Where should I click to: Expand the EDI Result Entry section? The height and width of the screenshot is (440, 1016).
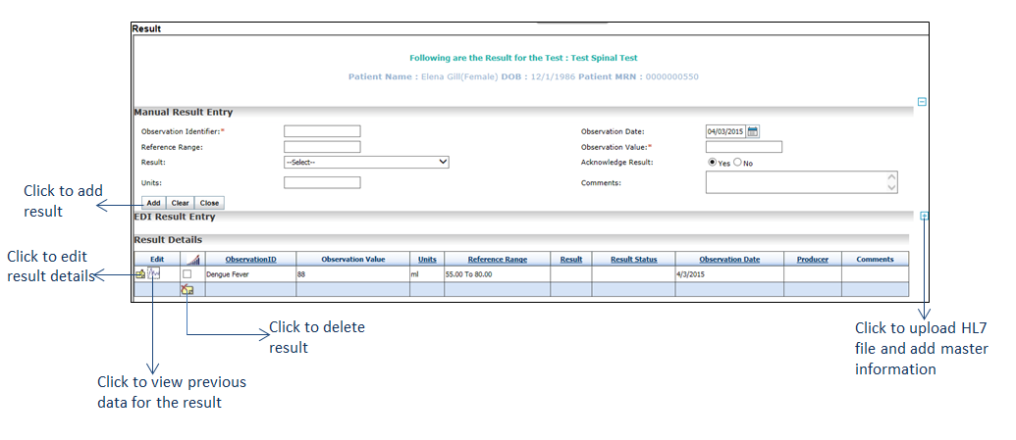pyautogui.click(x=924, y=217)
